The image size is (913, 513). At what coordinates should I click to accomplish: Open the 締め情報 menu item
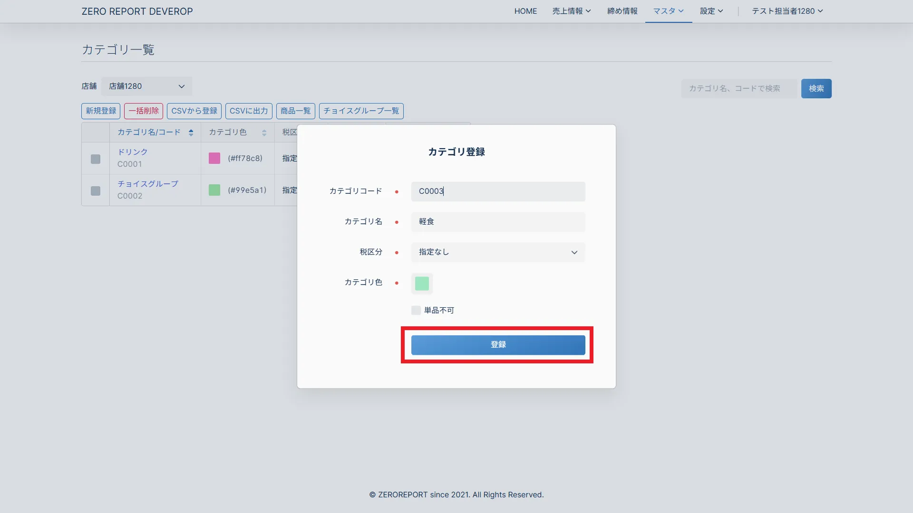point(622,11)
